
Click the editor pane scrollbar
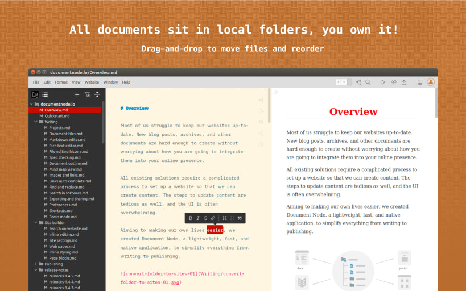click(x=269, y=105)
